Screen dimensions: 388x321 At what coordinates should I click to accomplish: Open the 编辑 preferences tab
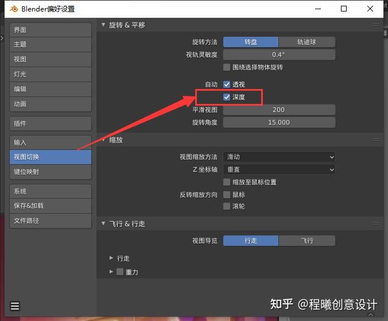(x=51, y=89)
